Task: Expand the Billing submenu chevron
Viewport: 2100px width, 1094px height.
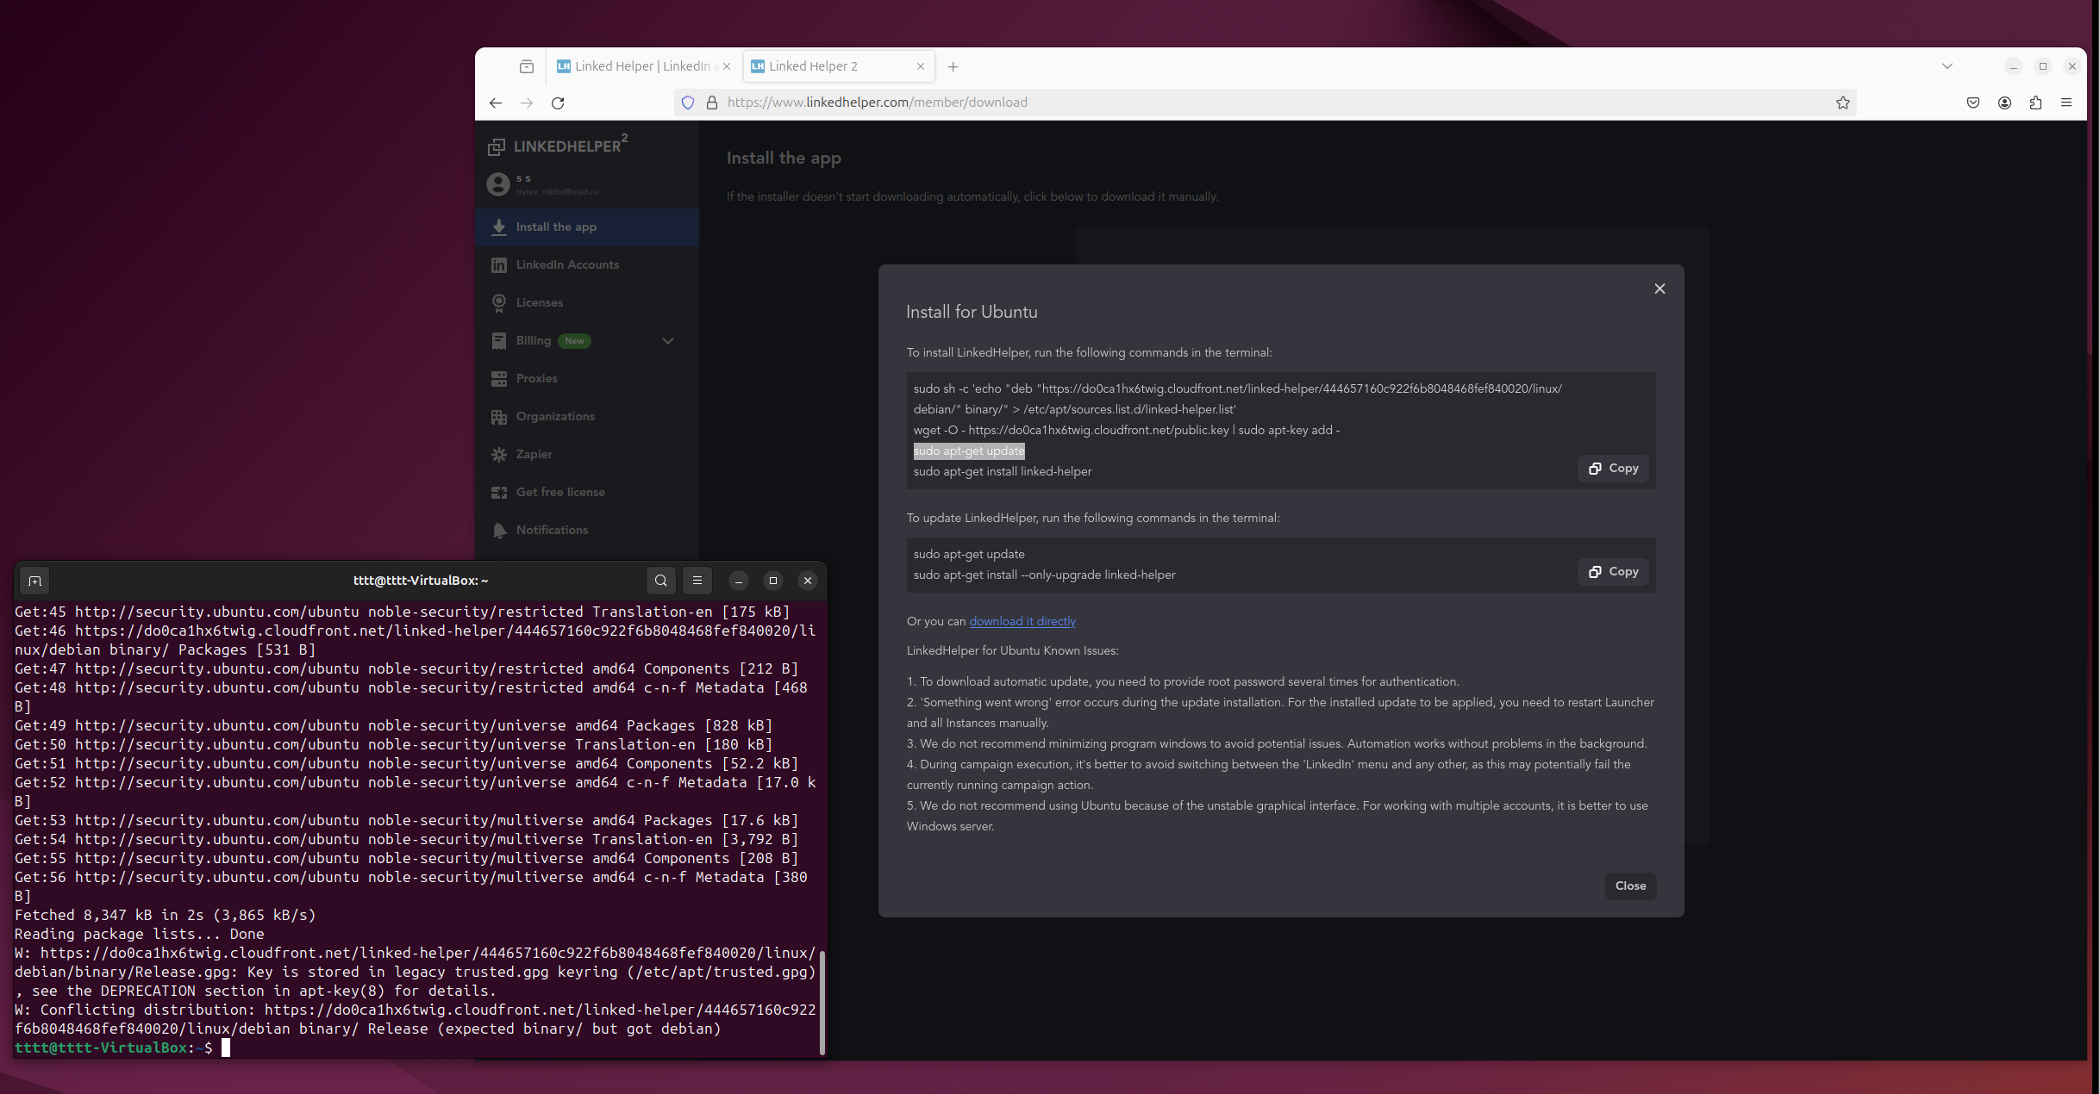Action: coord(668,341)
